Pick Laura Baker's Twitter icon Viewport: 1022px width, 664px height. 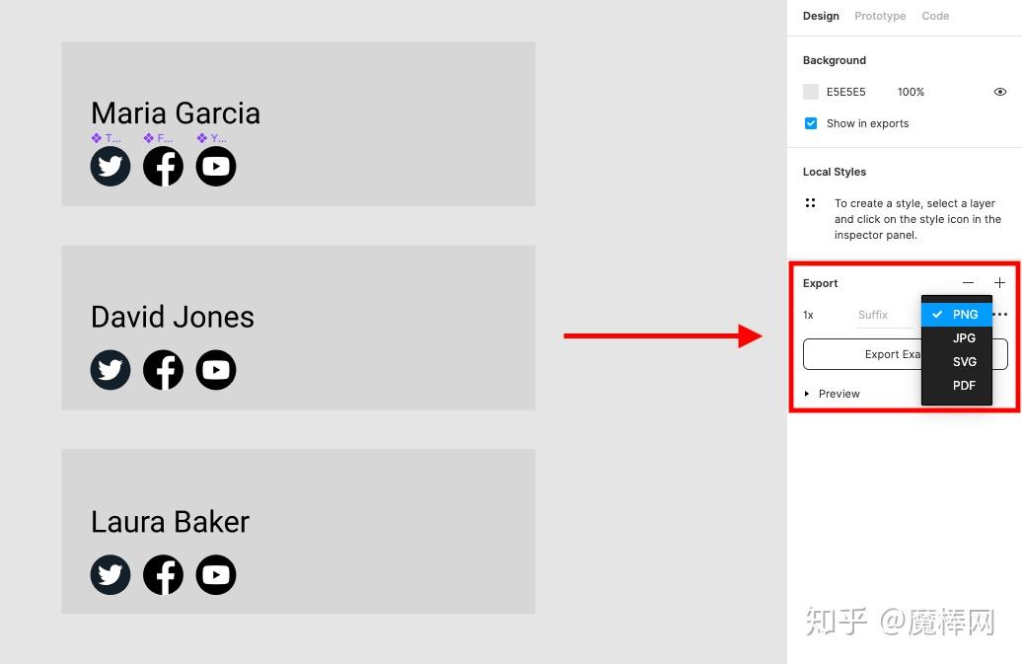coord(110,575)
